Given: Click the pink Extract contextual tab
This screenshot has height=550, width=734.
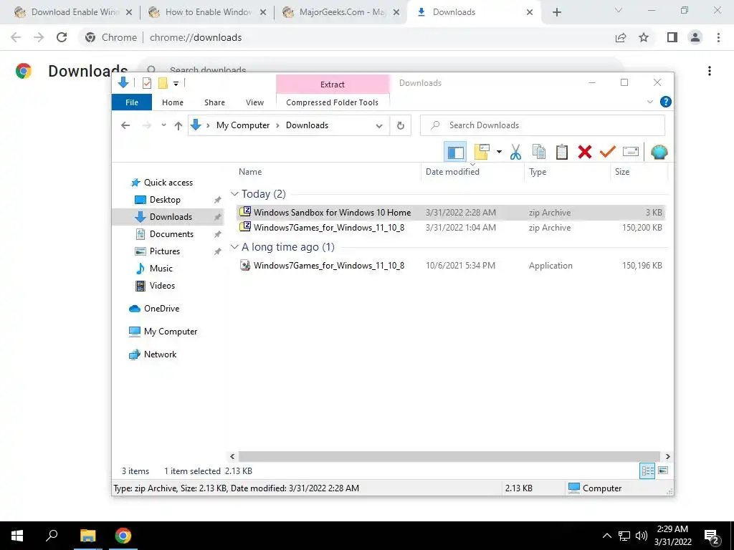Looking at the screenshot, I should tap(333, 85).
